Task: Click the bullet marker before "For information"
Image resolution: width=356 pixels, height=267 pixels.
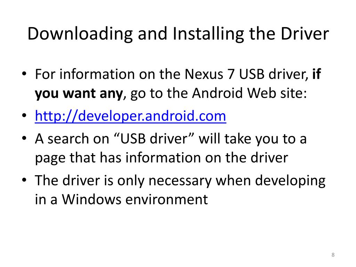Action: coord(24,74)
